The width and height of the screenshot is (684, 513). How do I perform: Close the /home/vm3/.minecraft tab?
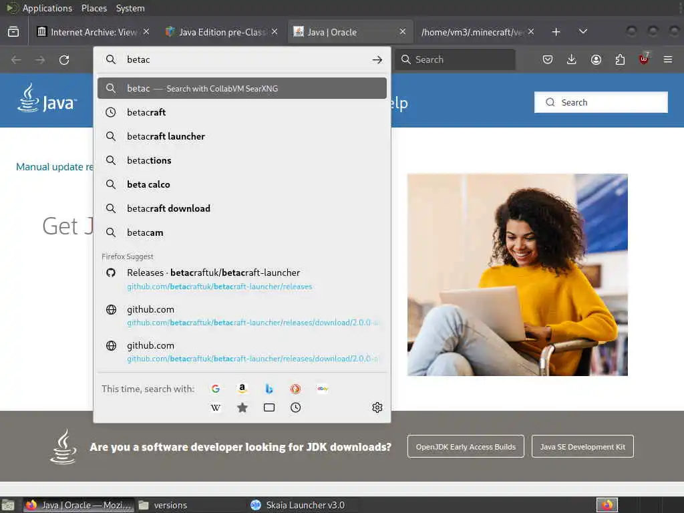[x=531, y=32]
